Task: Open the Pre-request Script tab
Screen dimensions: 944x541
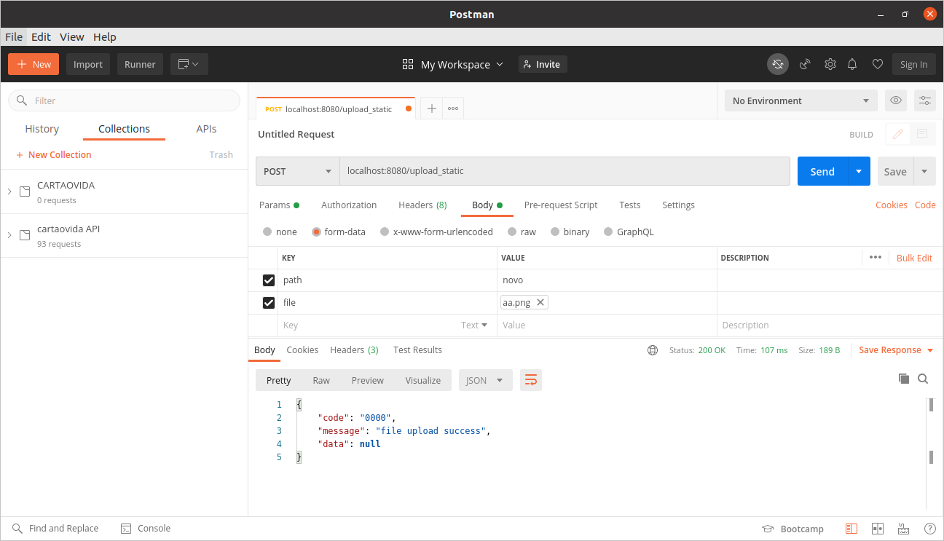Action: point(561,205)
